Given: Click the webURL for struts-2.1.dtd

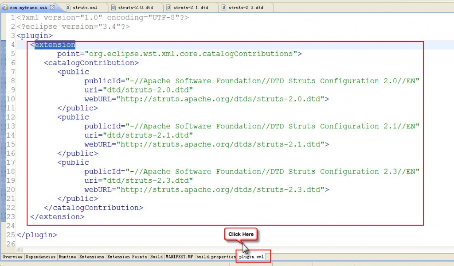Looking at the screenshot, I should [x=207, y=144].
